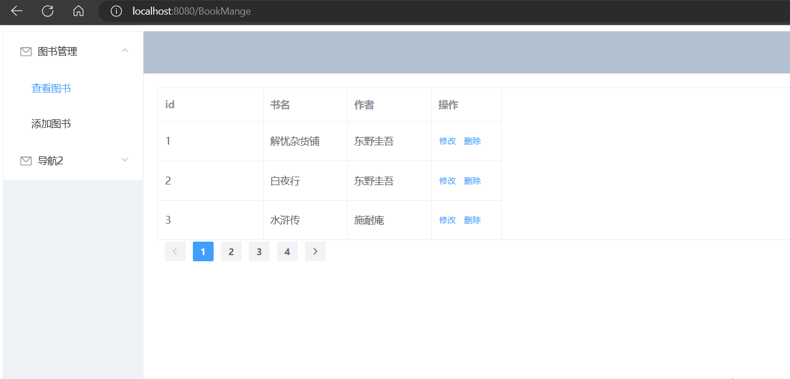This screenshot has height=379, width=790.
Task: Select page 1 in pagination
Action: pos(203,252)
